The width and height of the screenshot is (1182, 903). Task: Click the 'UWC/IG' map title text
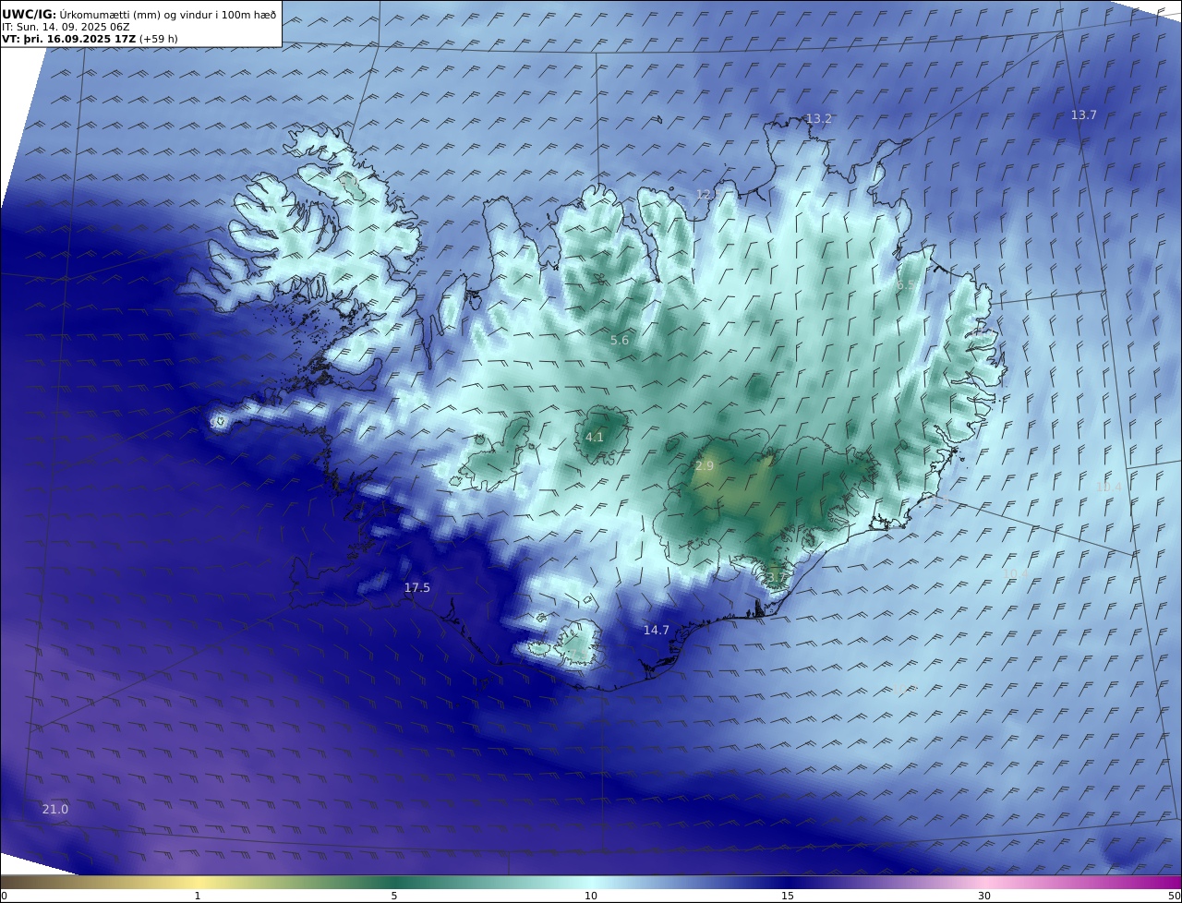click(30, 14)
